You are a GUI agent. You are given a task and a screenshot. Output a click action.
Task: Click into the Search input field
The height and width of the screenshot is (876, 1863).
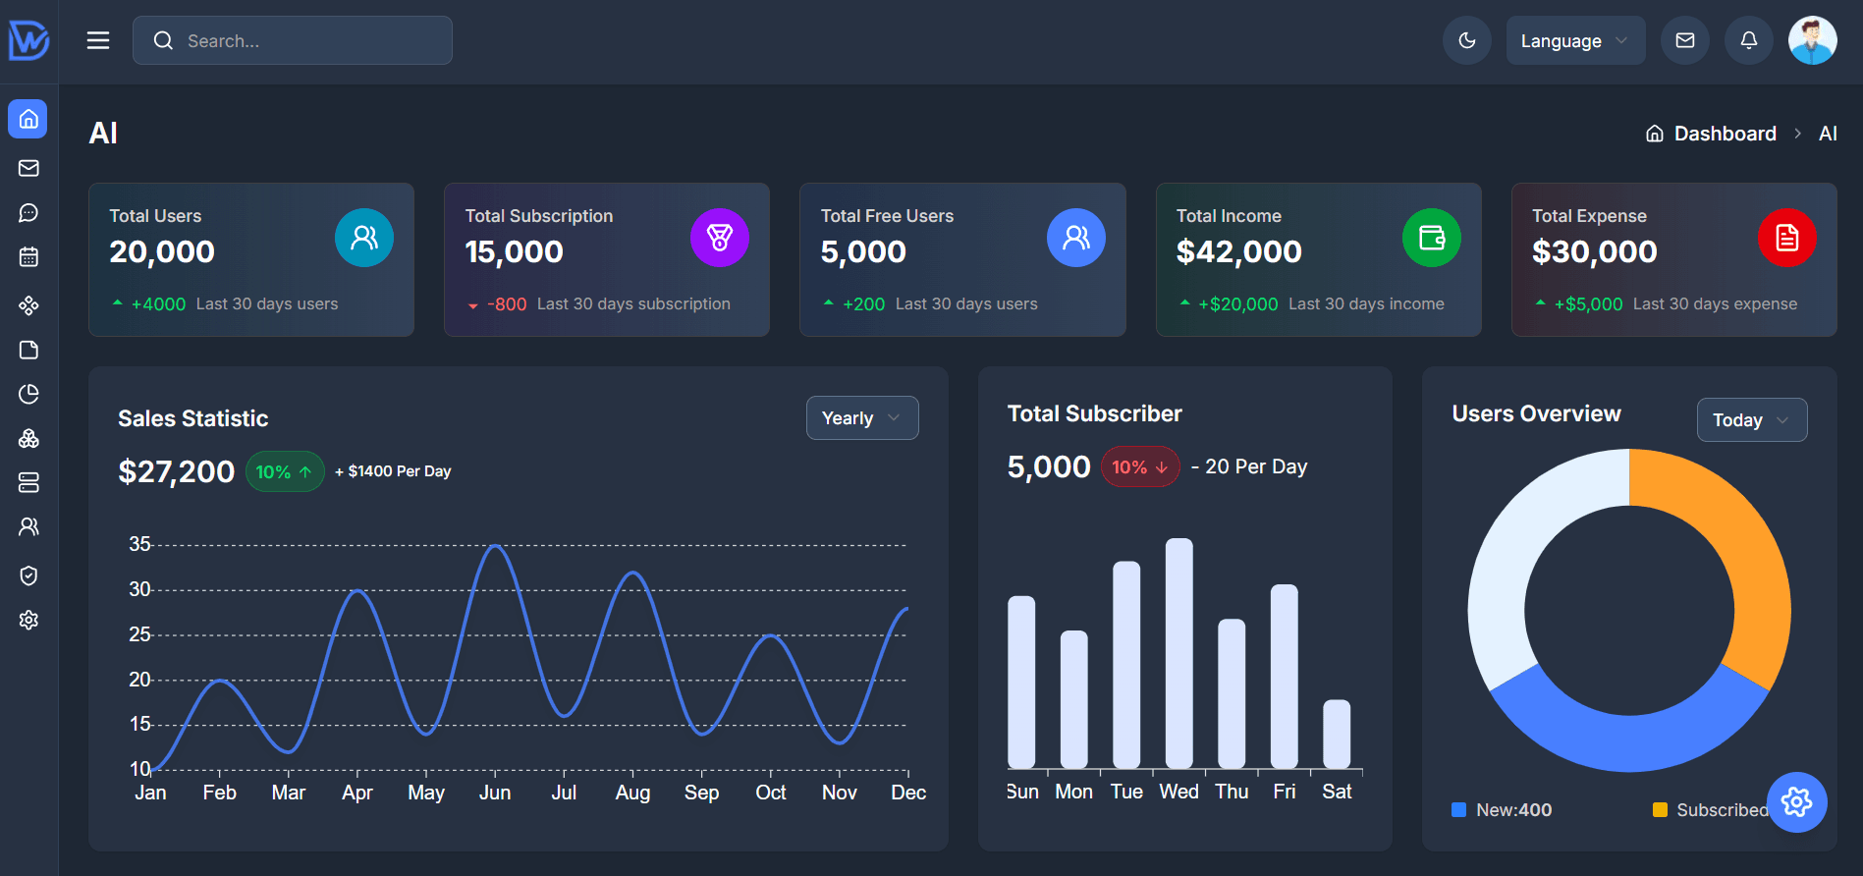(304, 40)
